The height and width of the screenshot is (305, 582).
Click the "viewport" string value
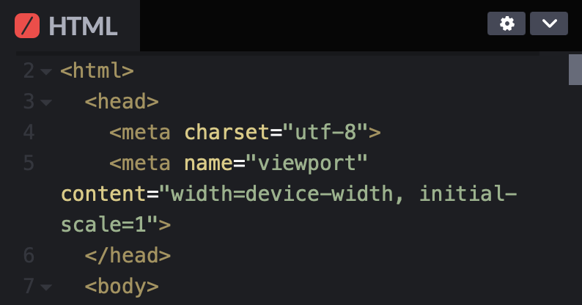click(x=306, y=163)
